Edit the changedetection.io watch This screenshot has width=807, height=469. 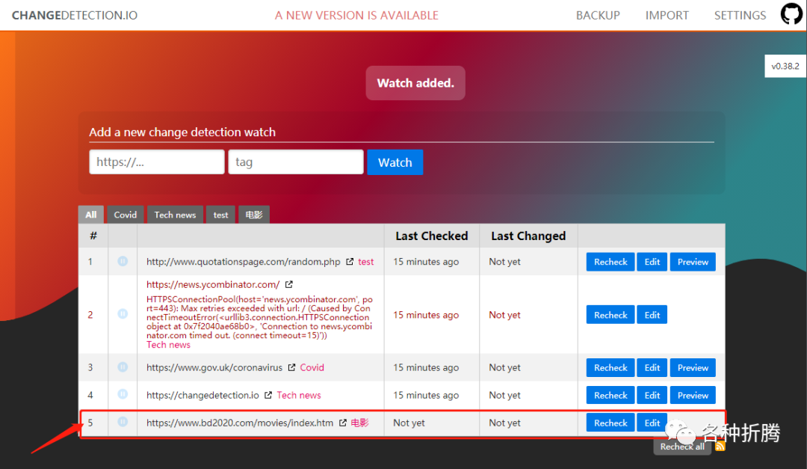click(652, 395)
